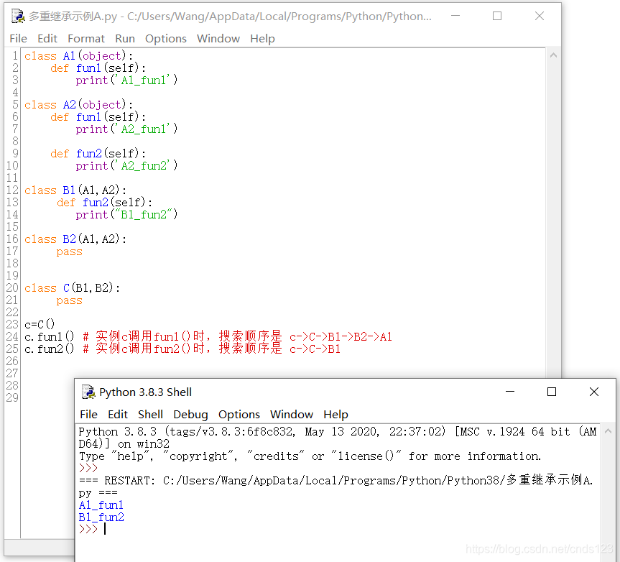Click on 'pass' under class C

pos(69,300)
